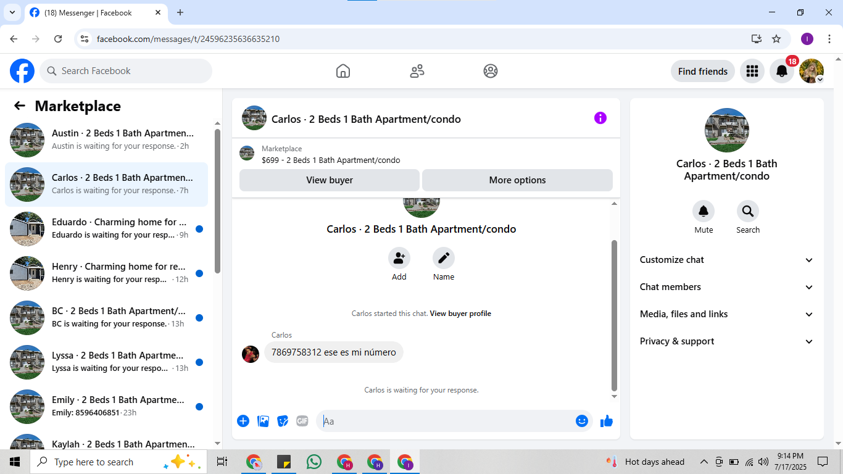Expand Chat members section
This screenshot has width=843, height=474.
[x=727, y=287]
